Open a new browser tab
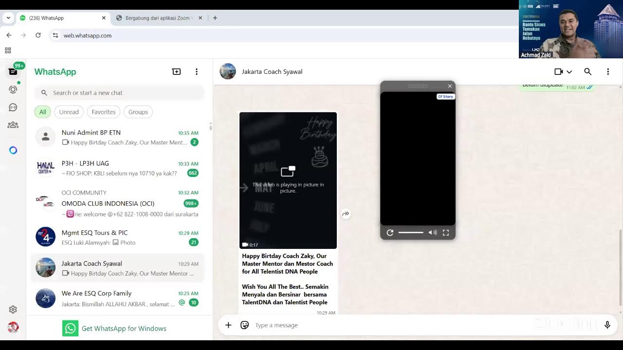623x350 pixels. point(215,18)
